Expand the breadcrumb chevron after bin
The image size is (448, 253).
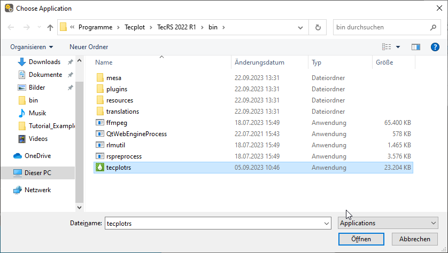(x=223, y=27)
